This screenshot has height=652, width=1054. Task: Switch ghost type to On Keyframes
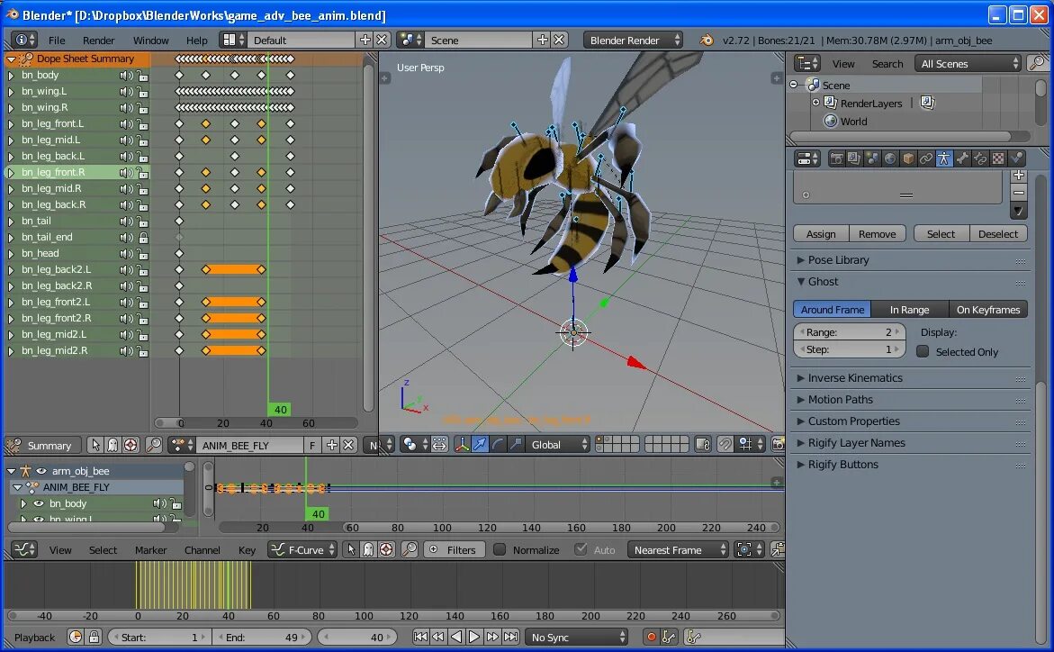(x=988, y=310)
